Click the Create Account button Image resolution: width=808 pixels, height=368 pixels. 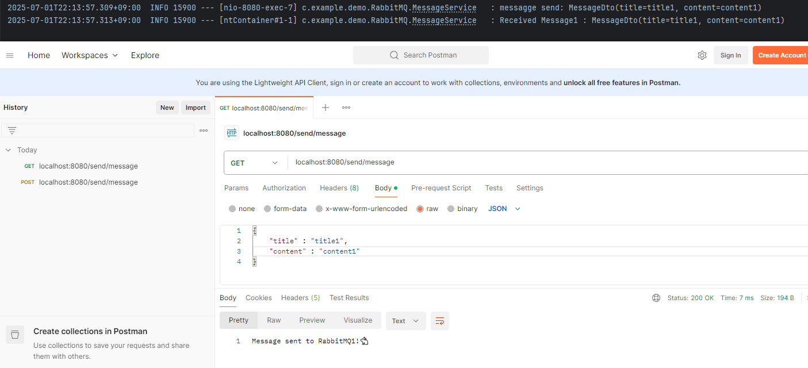[781, 55]
